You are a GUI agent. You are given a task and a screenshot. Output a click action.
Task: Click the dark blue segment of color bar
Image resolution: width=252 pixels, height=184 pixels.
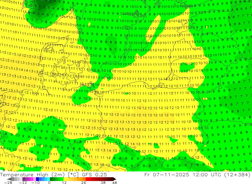coord(37,179)
